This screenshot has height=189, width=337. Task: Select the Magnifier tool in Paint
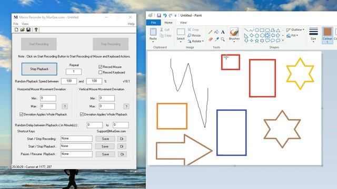(223, 39)
